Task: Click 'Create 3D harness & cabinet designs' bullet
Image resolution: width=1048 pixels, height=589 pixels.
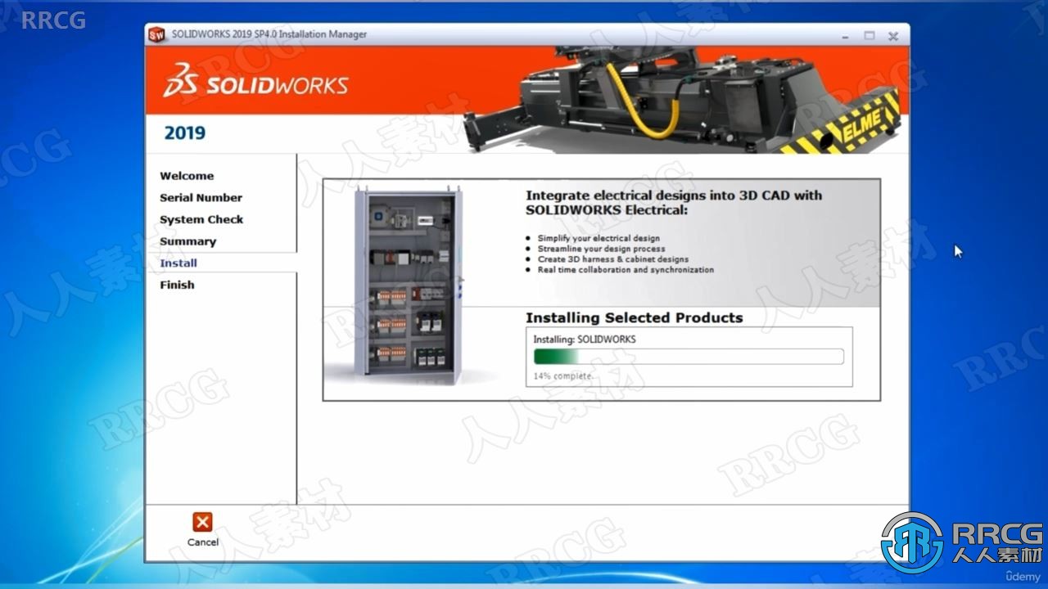Action: coord(612,259)
